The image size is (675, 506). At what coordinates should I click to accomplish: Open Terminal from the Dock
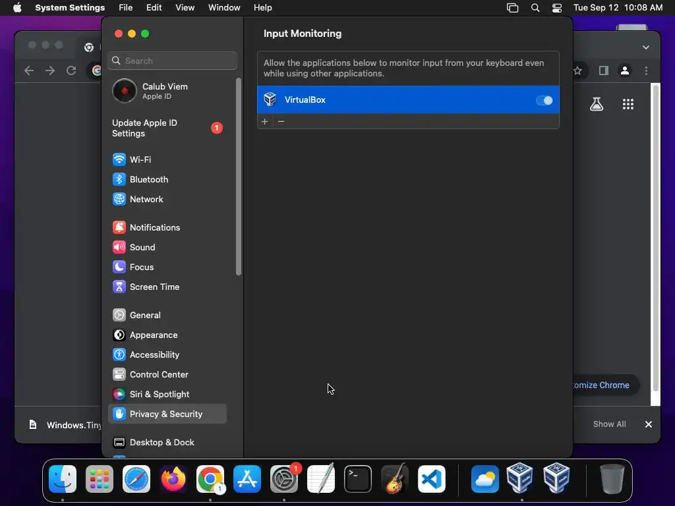(358, 479)
